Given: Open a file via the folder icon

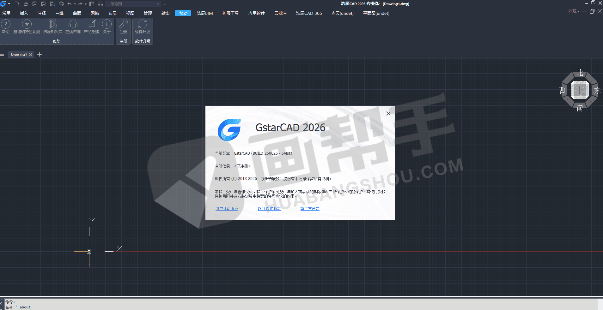Looking at the screenshot, I should click(26, 4).
